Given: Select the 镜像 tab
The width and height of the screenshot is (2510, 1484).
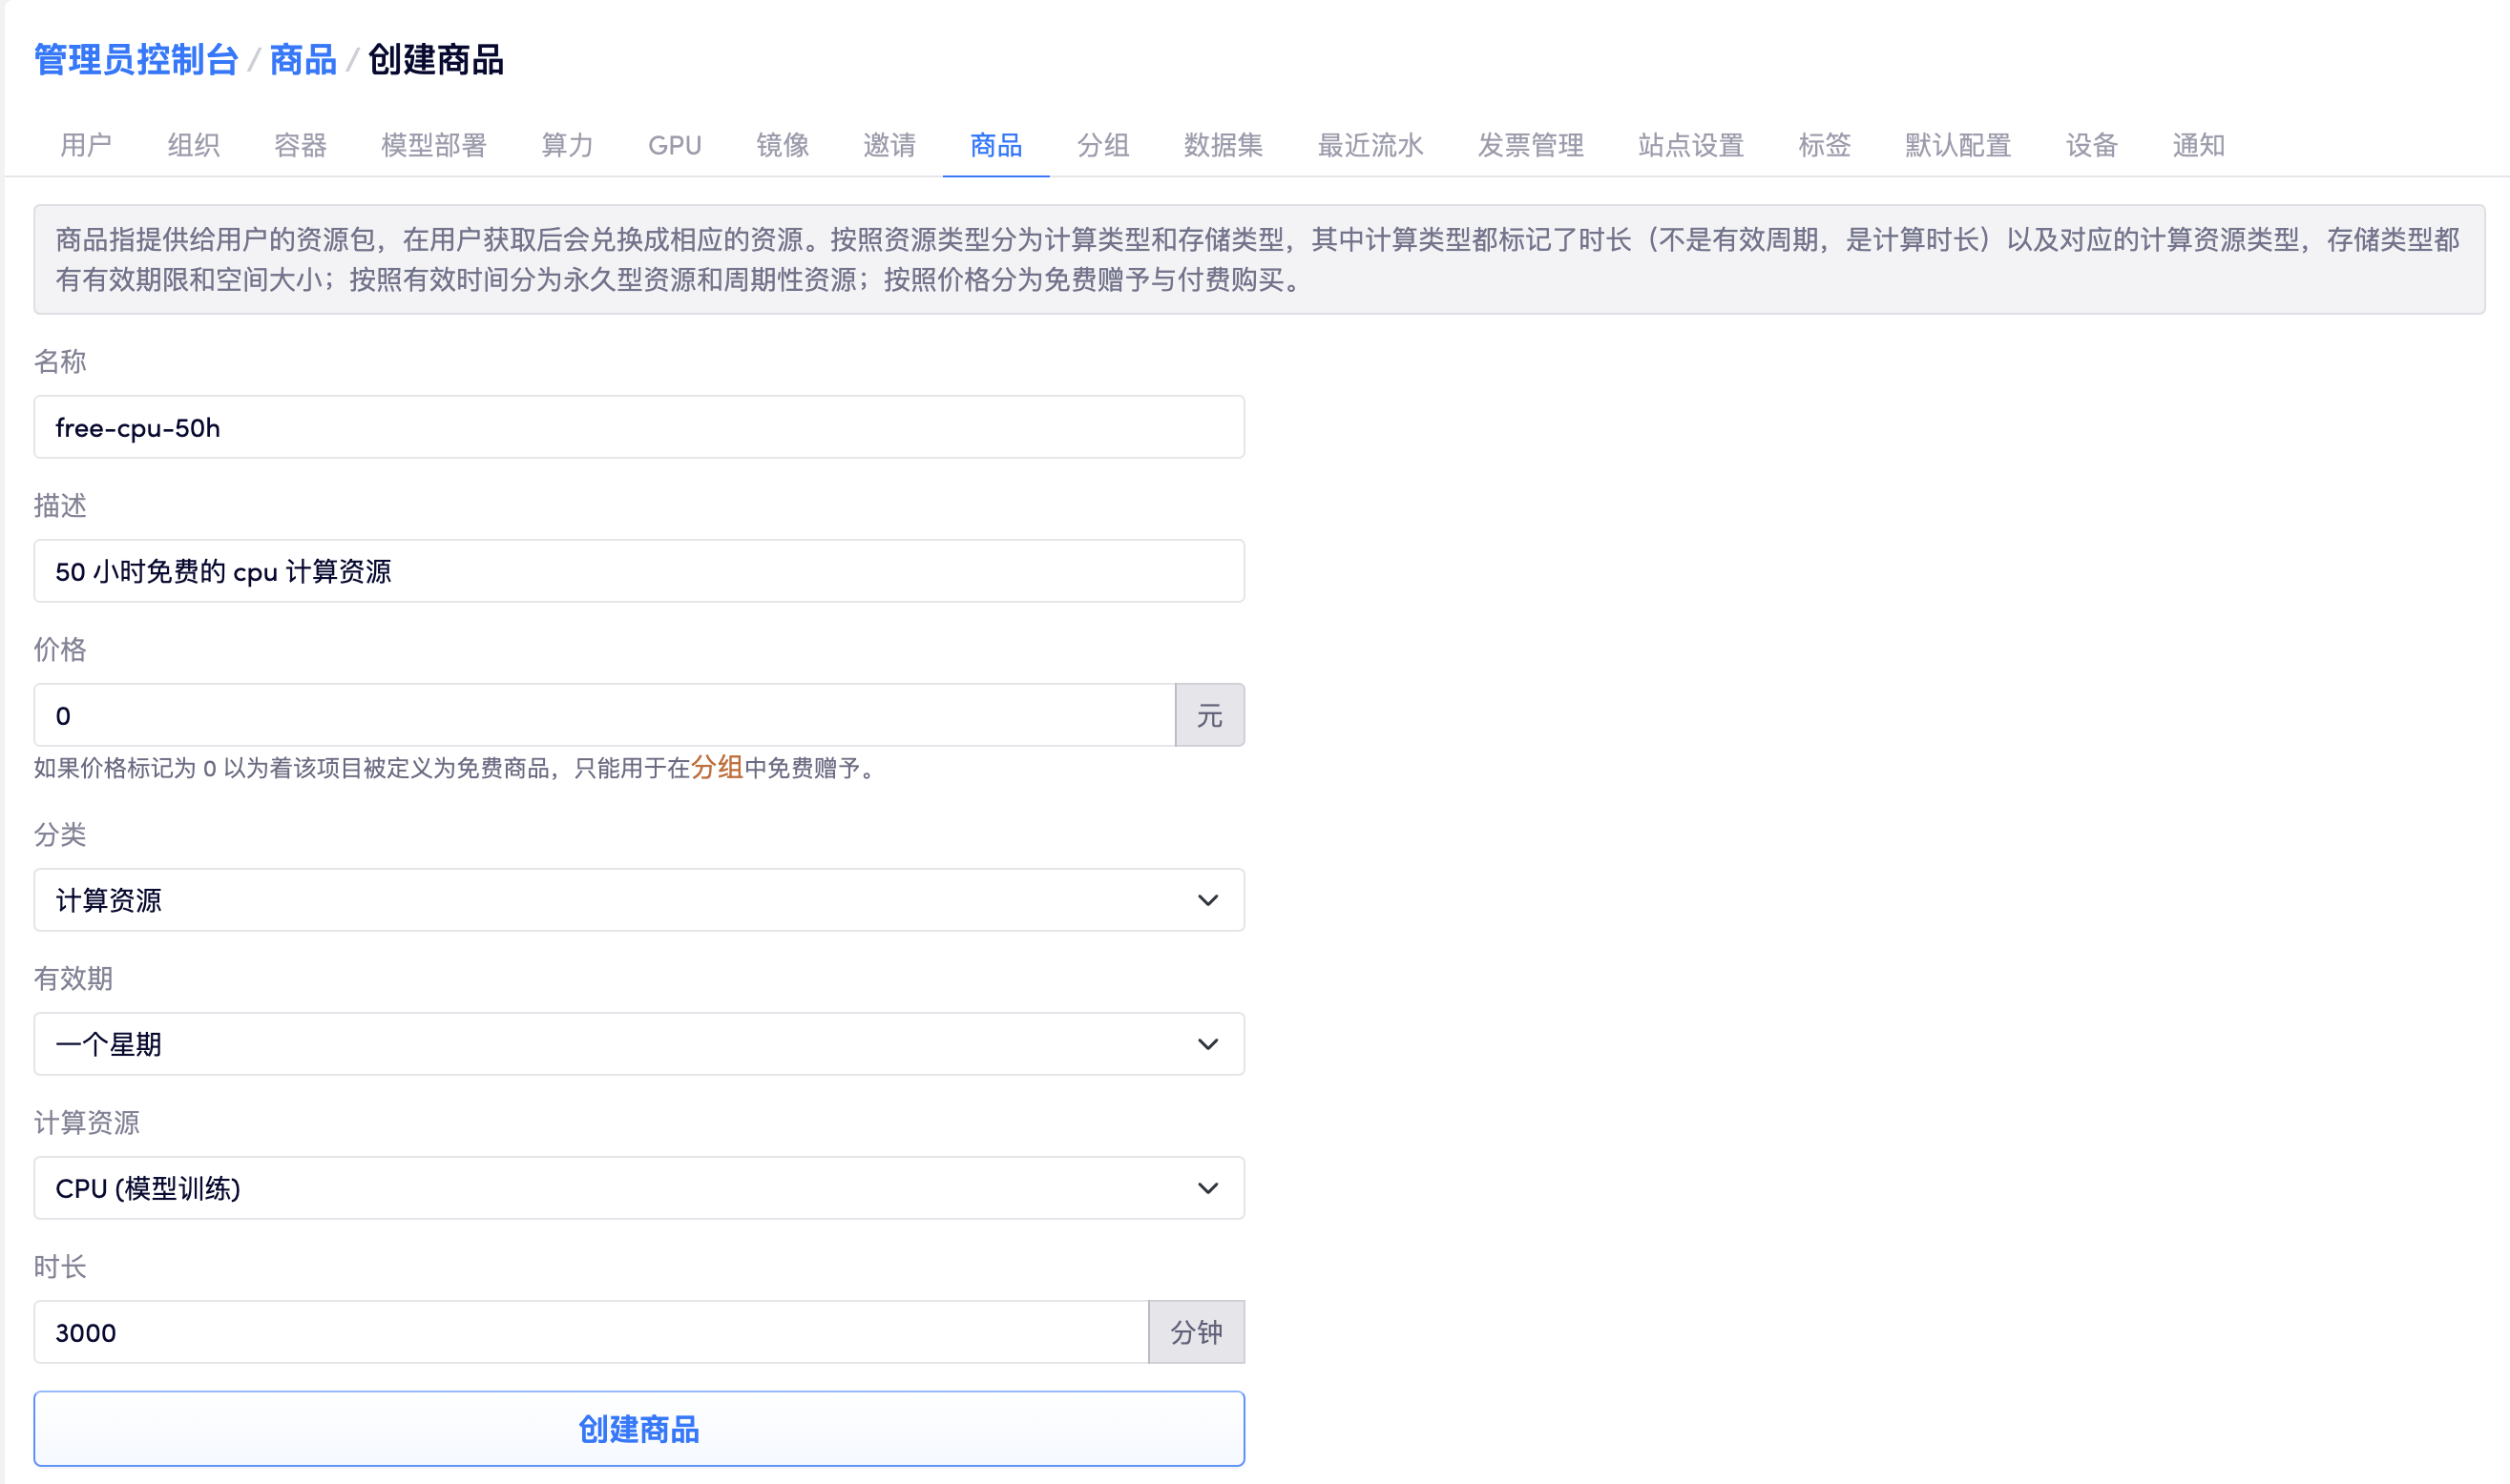Looking at the screenshot, I should (782, 145).
